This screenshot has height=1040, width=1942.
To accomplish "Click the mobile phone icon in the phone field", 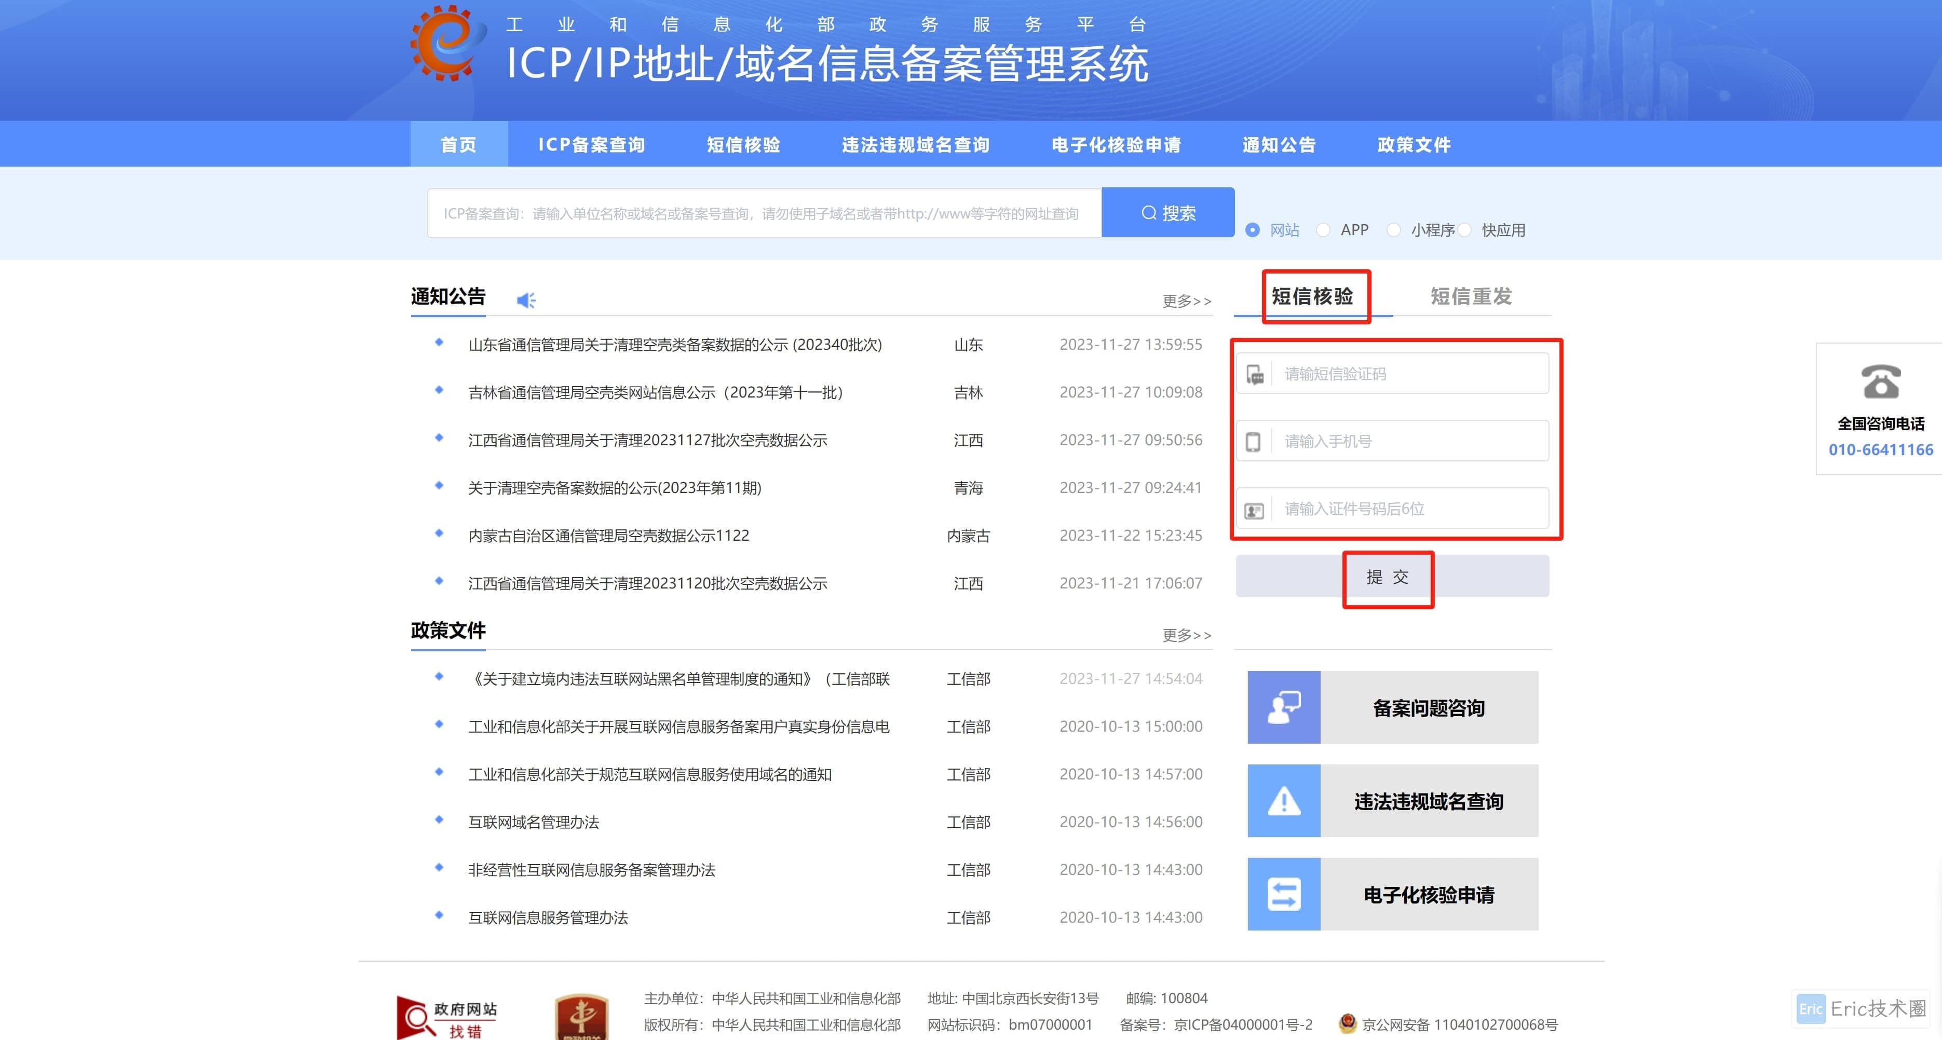I will tap(1254, 442).
